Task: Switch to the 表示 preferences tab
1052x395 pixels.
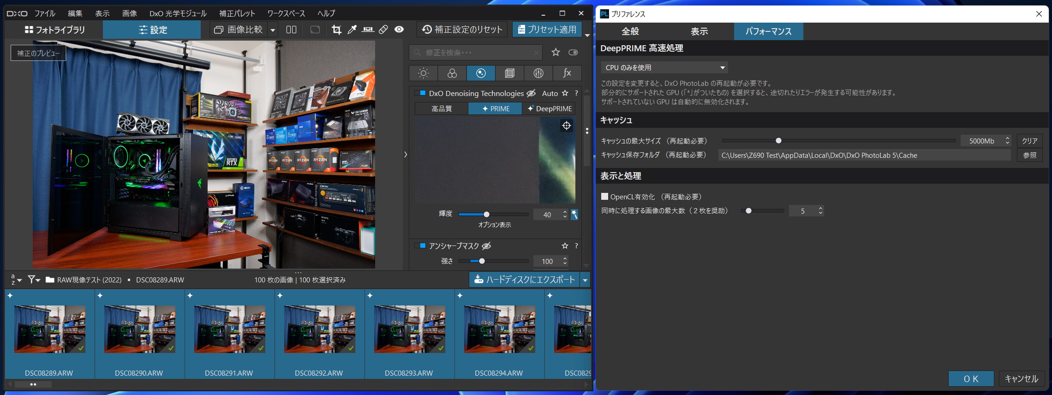Action: (699, 31)
